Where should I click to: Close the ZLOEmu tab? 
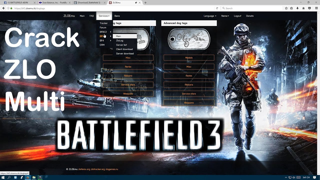click(140, 3)
